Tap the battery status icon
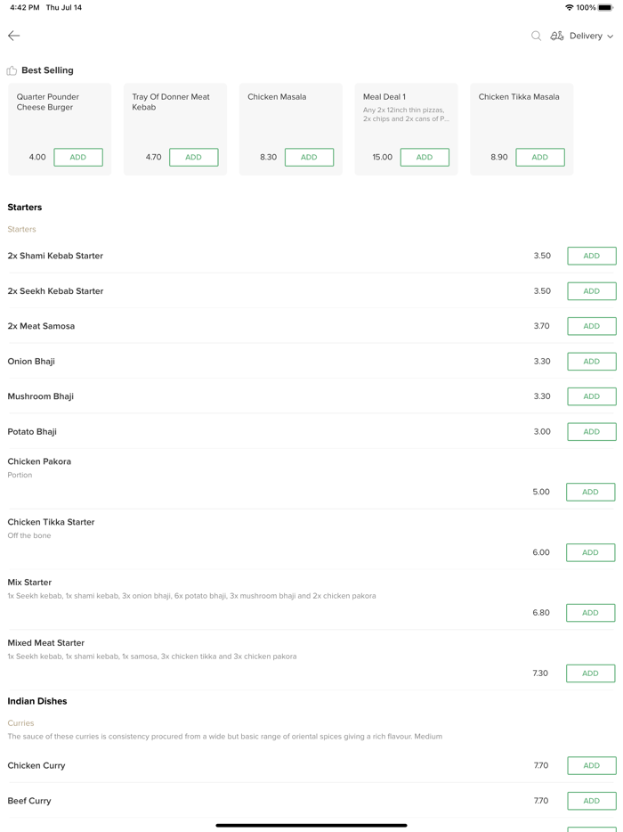This screenshot has width=623, height=832. click(605, 7)
